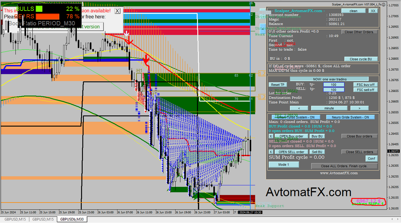The height and width of the screenshot is (223, 401).
Task: Click the 'Scalper_AvtomatFX.com' panel title
Action: [x=298, y=11]
